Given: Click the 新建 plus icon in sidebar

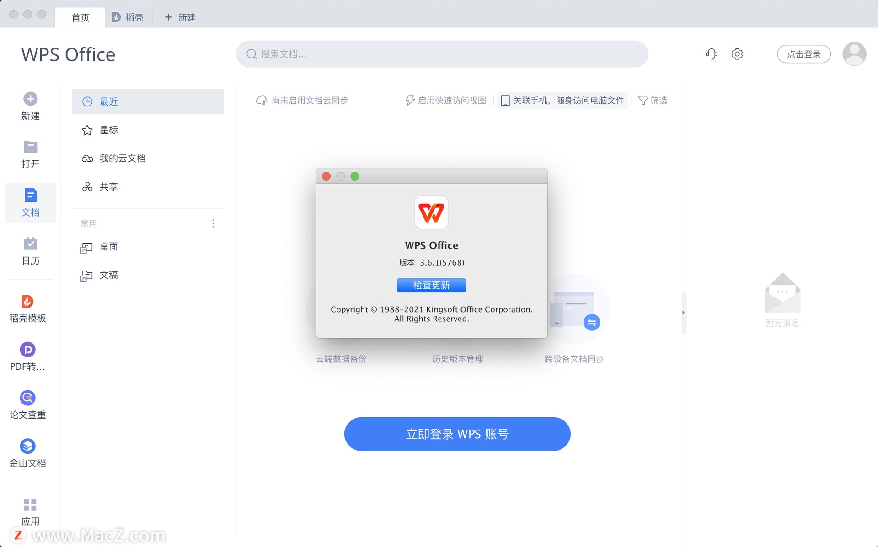Looking at the screenshot, I should coord(30,99).
